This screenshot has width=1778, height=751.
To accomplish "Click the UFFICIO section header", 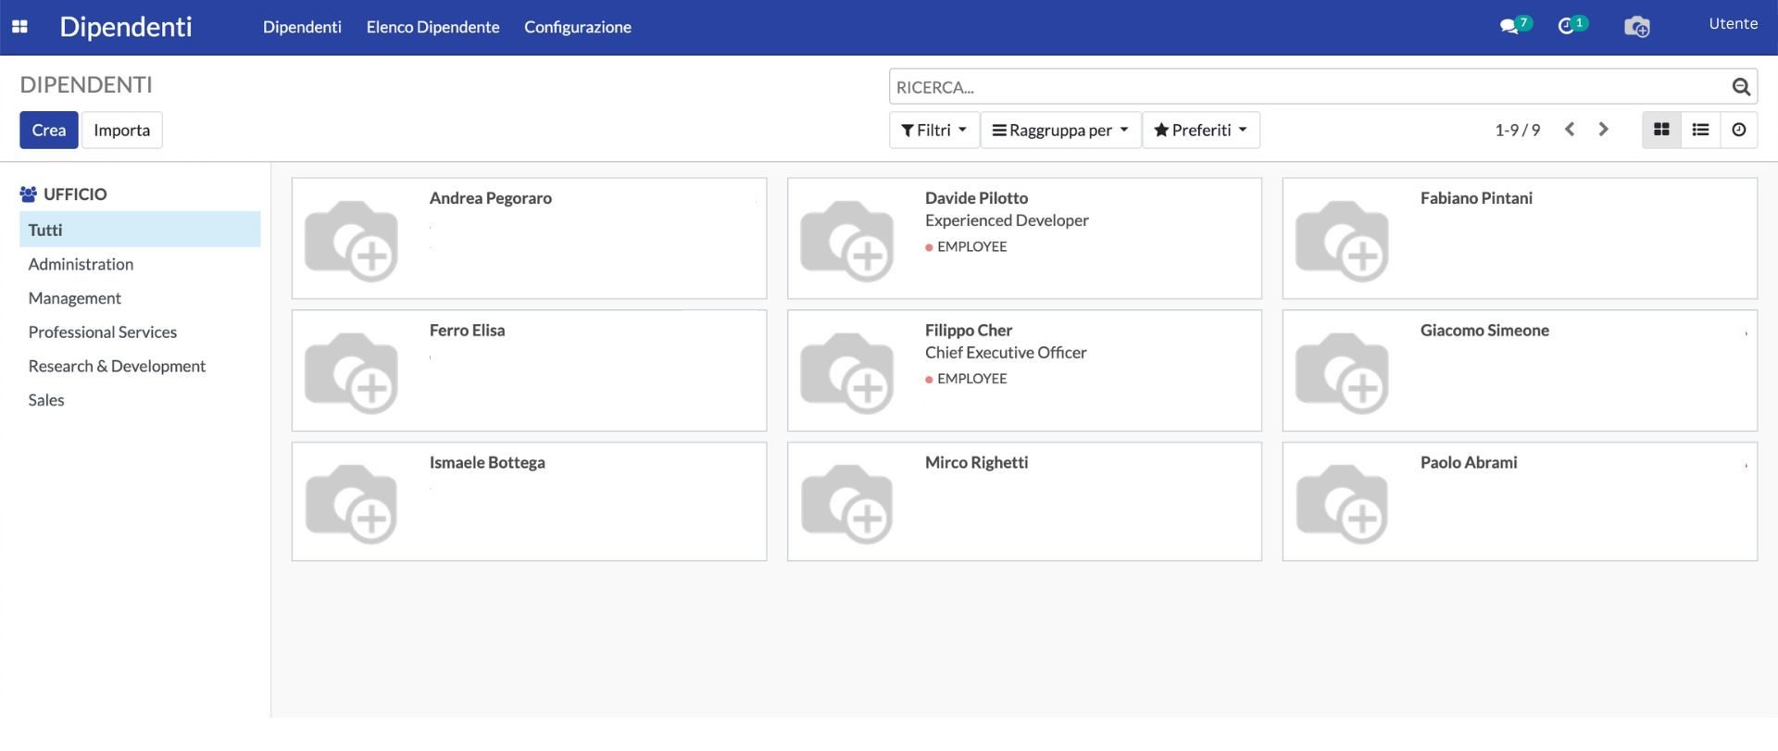I will (x=63, y=194).
